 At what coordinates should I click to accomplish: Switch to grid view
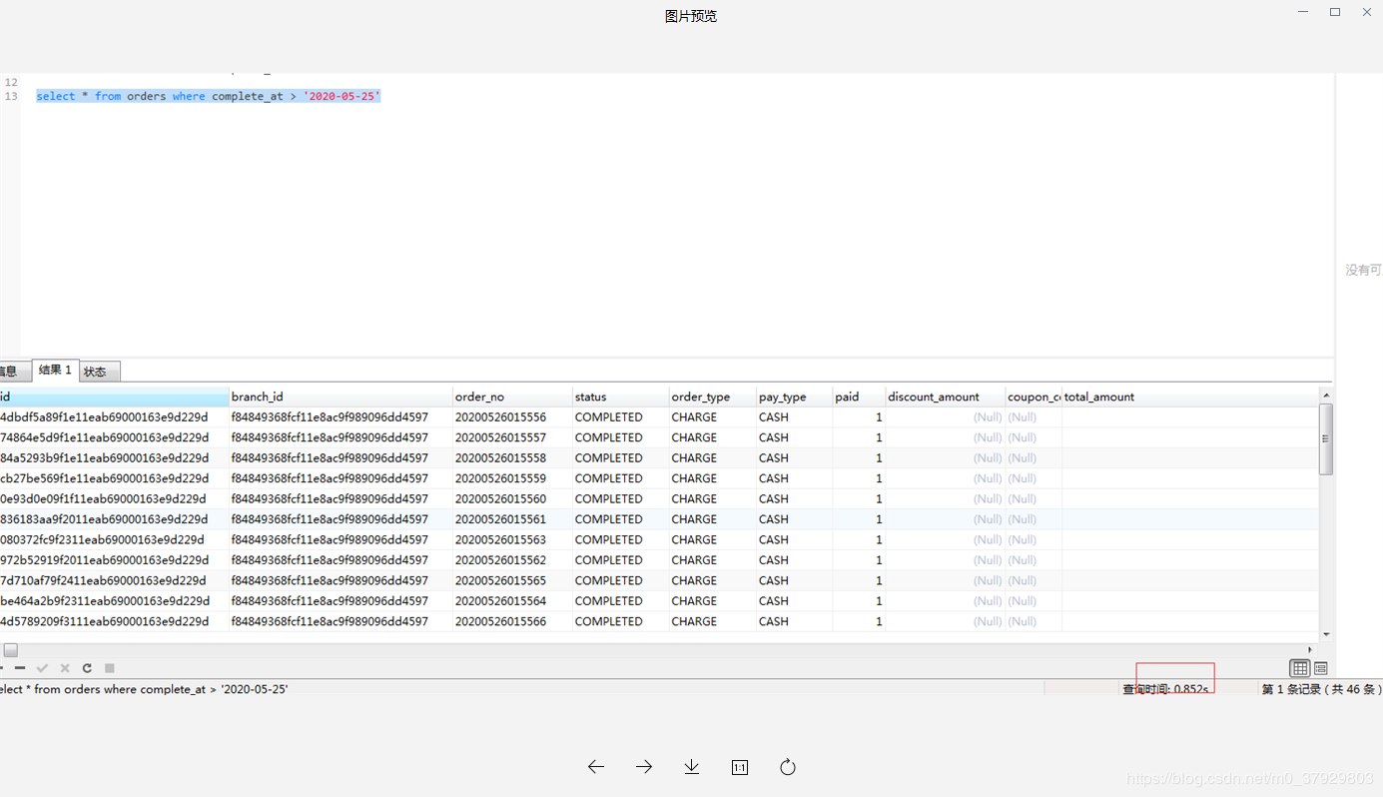coord(1300,668)
